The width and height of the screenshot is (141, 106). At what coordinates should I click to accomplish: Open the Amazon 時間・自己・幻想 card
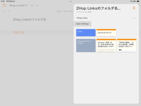pyautogui.click(x=106, y=46)
